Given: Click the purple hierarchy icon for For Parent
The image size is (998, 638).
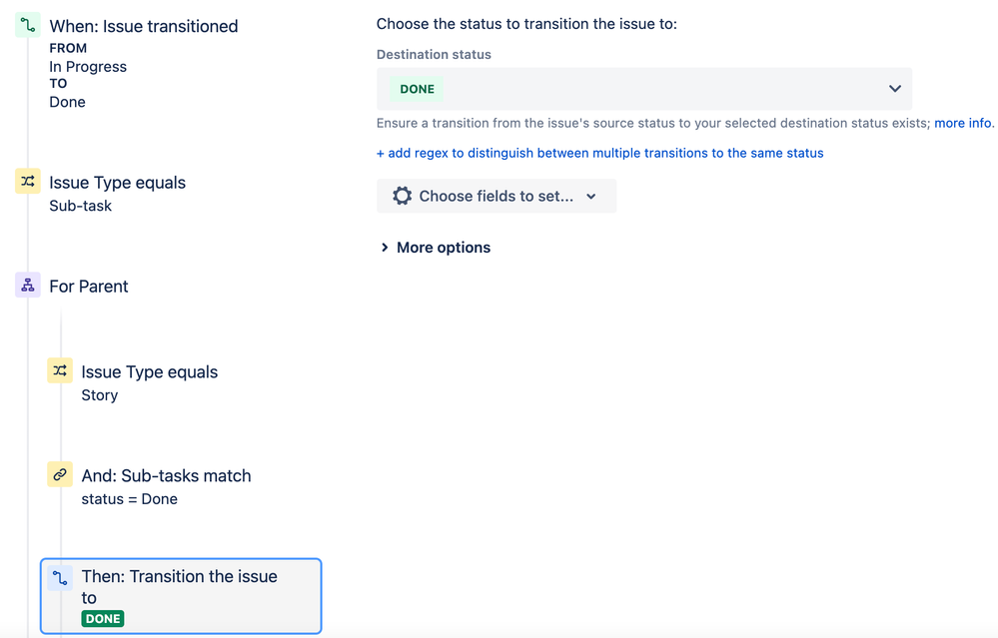Looking at the screenshot, I should click(28, 286).
